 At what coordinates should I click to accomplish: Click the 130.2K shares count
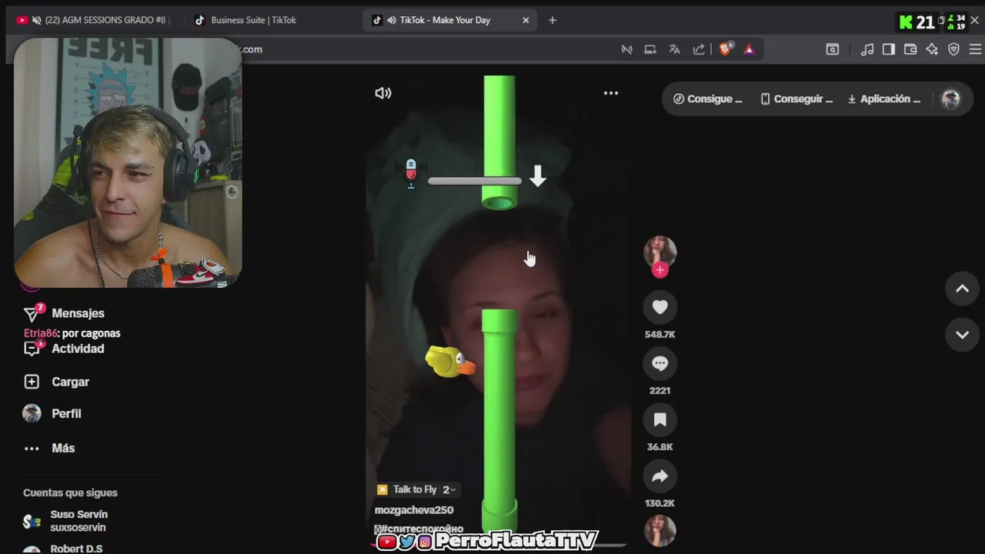click(659, 502)
